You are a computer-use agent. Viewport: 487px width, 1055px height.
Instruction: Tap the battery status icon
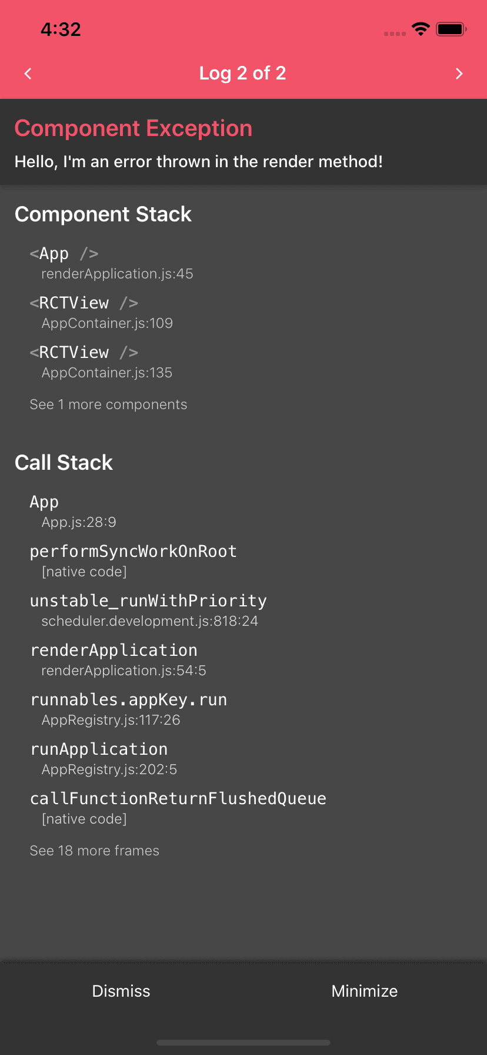tap(451, 29)
